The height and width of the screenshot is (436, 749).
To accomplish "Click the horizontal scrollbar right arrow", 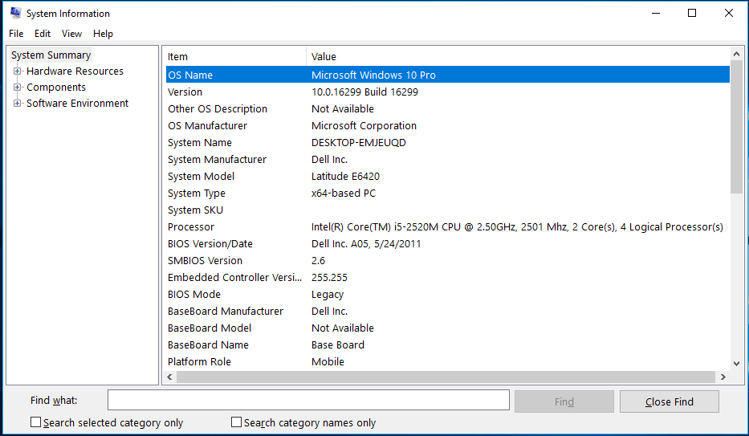I will pyautogui.click(x=723, y=377).
